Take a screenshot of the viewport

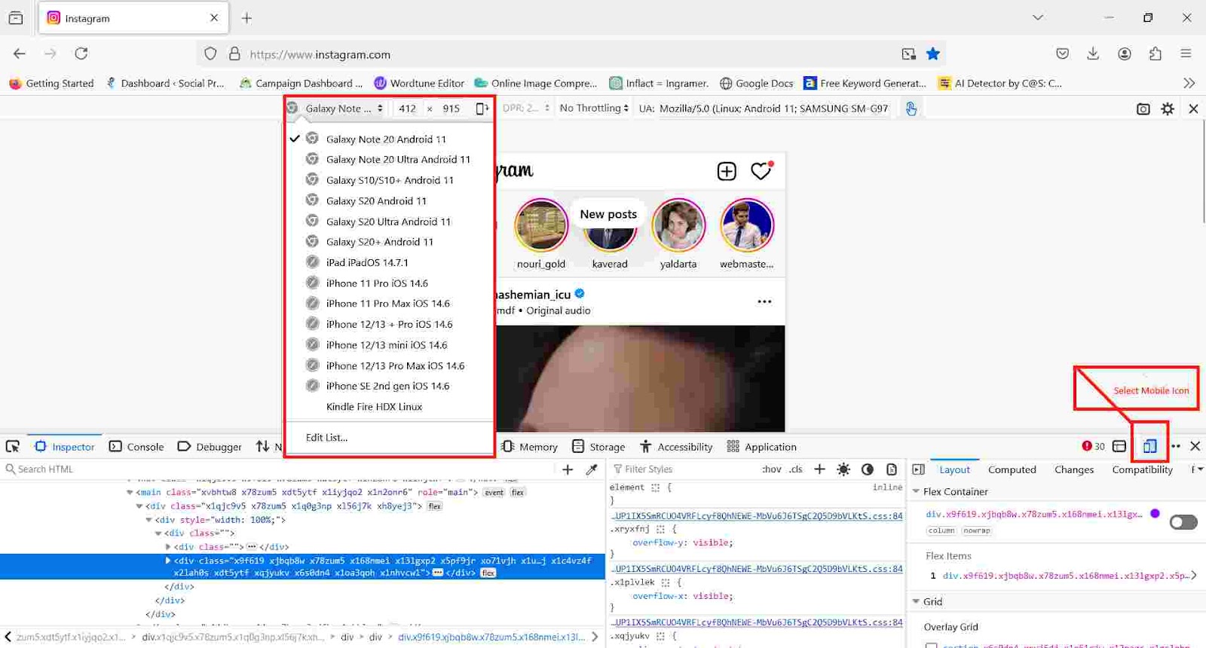point(1143,109)
